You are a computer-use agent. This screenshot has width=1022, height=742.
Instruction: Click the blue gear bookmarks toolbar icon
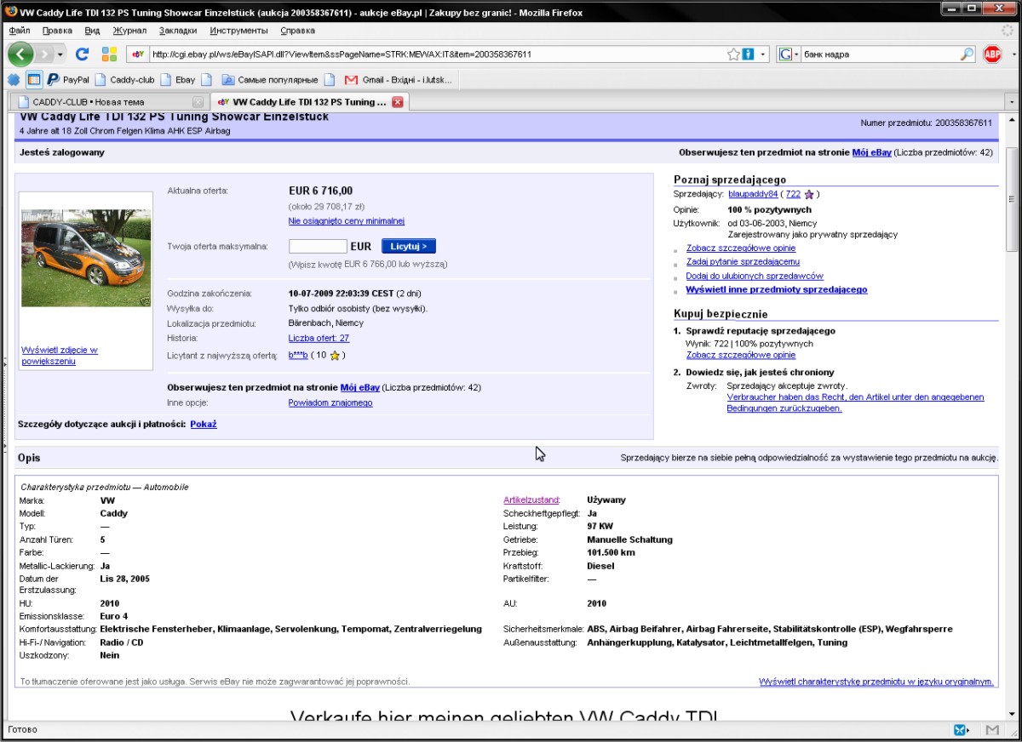click(x=14, y=80)
